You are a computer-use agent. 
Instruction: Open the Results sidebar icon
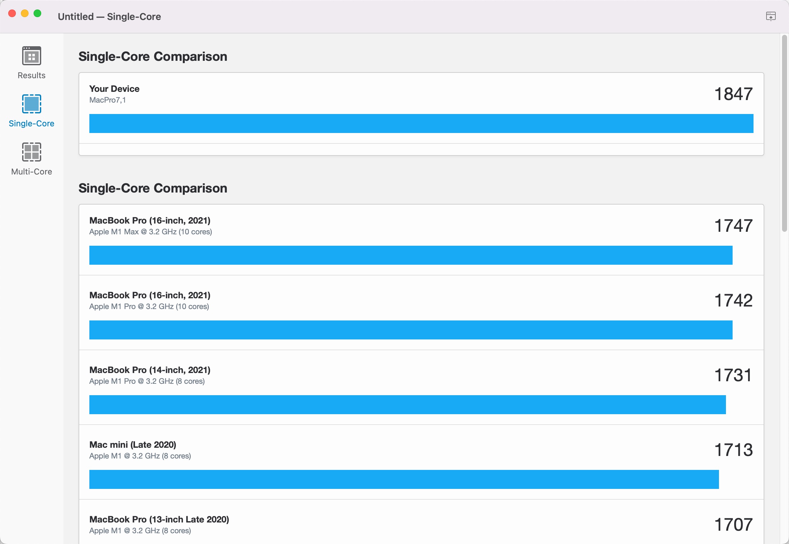click(x=31, y=55)
